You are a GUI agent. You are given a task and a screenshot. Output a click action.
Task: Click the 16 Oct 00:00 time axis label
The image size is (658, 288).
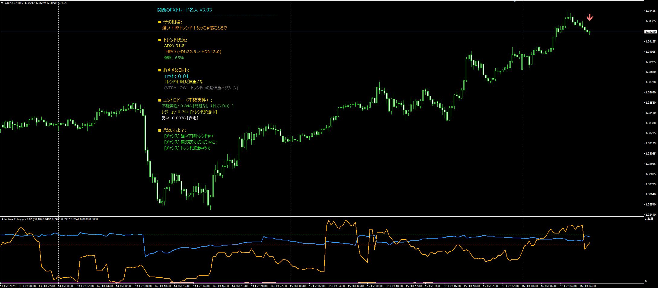(529, 286)
